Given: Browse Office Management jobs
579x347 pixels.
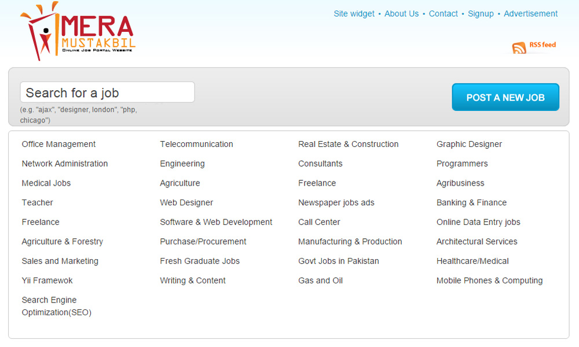Looking at the screenshot, I should 58,144.
